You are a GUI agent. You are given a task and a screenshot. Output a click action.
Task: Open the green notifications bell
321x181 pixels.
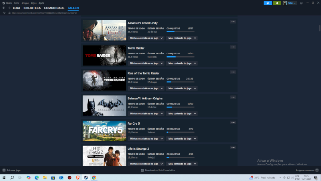pos(277,3)
